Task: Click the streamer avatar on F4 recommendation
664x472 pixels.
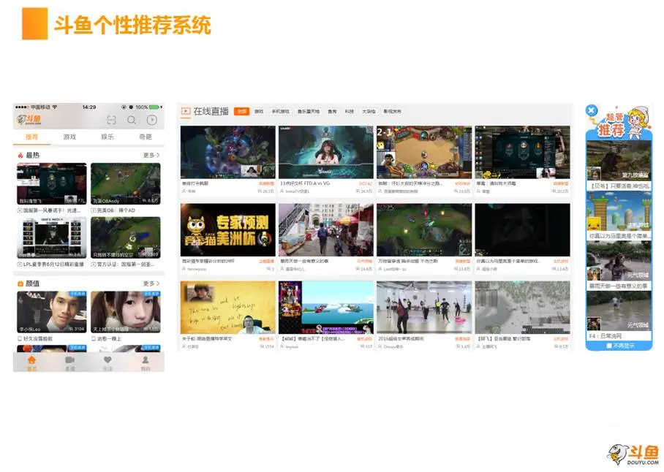Action: [594, 324]
